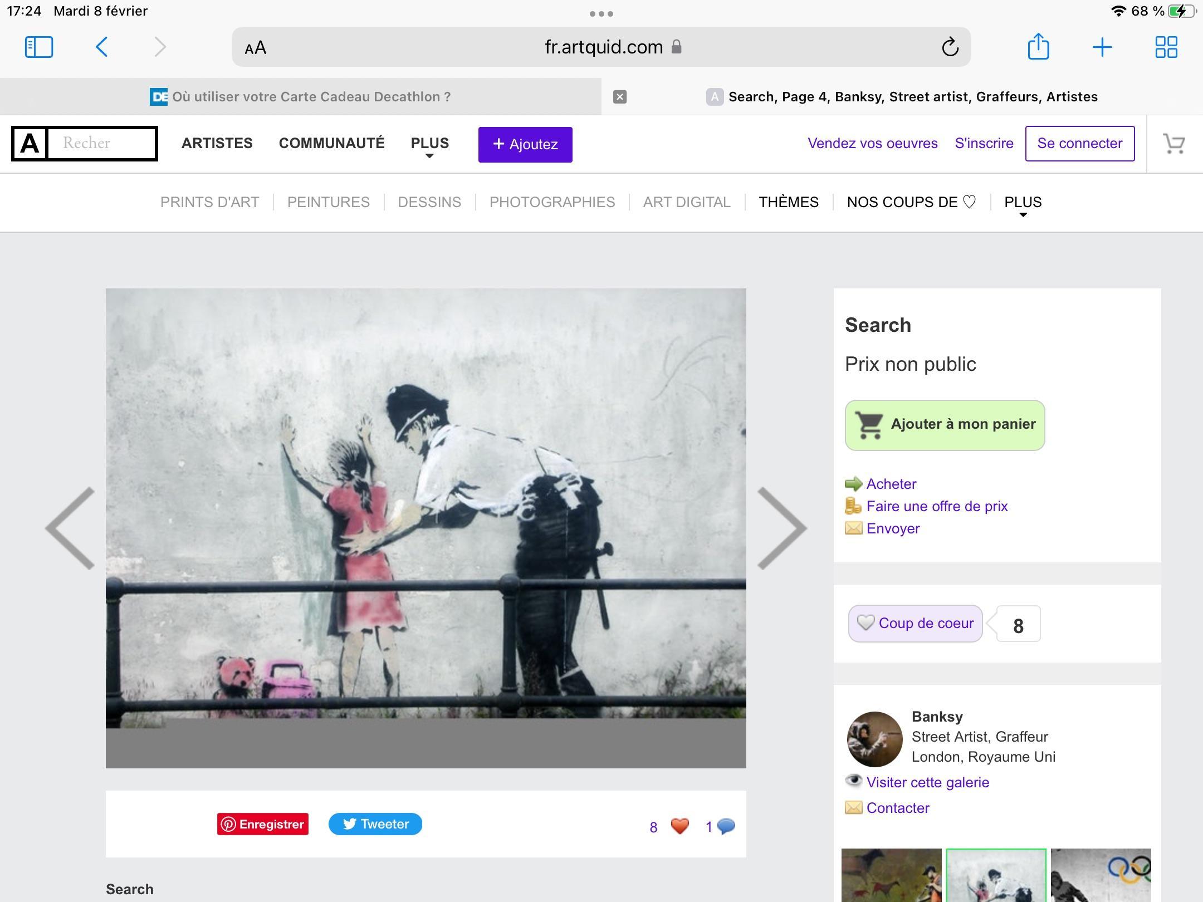
Task: Click the Contacter link
Action: 898,808
